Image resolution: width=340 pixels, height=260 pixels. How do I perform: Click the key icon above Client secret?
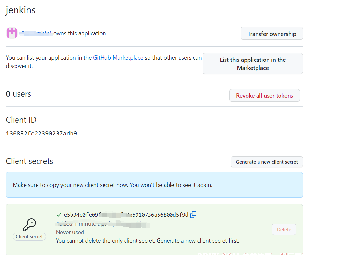29,225
